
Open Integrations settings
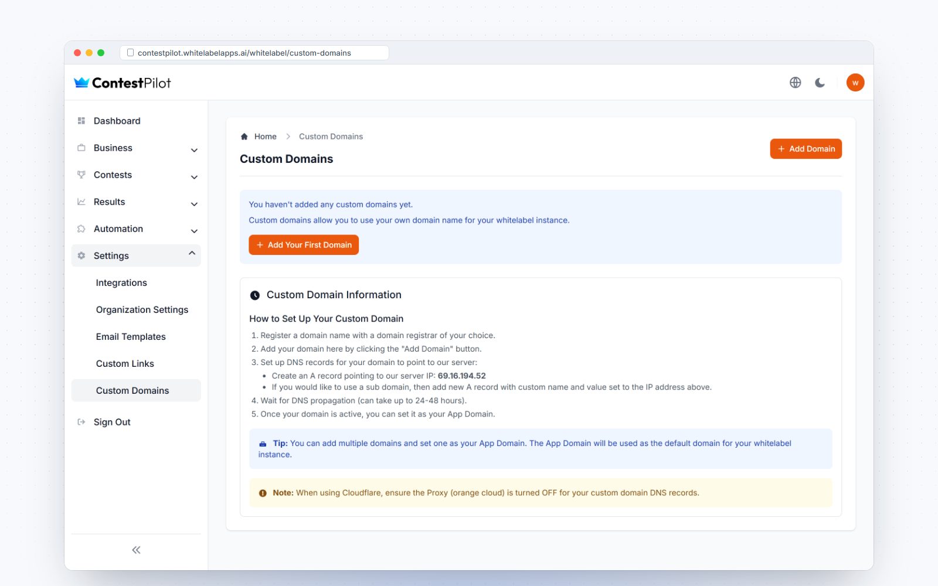point(136,282)
